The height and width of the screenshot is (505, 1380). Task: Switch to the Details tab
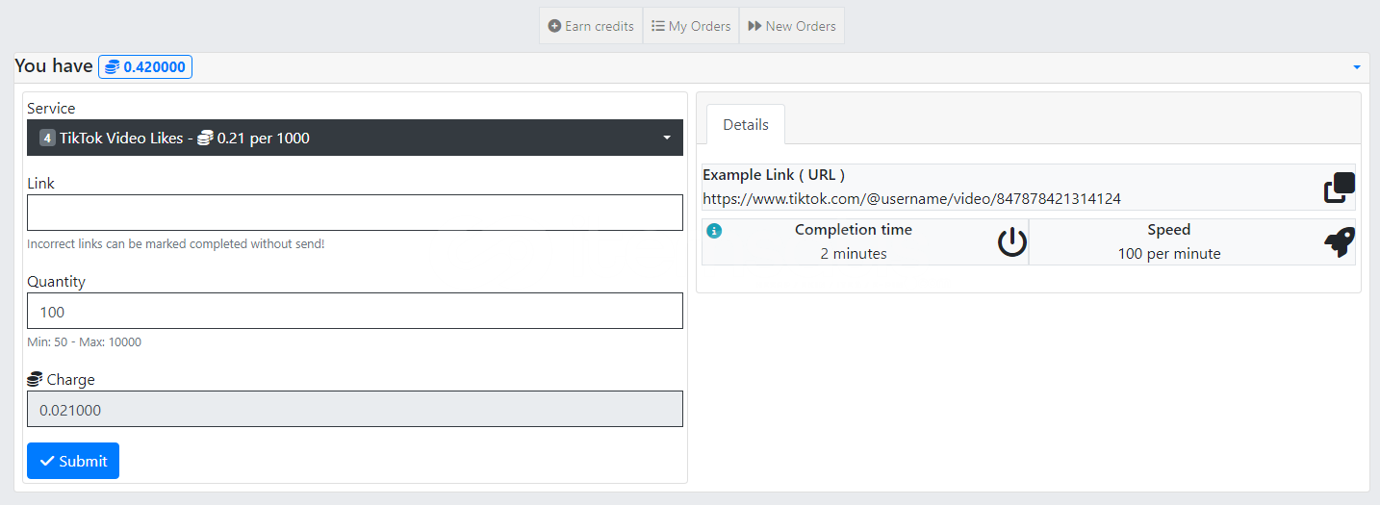(746, 125)
